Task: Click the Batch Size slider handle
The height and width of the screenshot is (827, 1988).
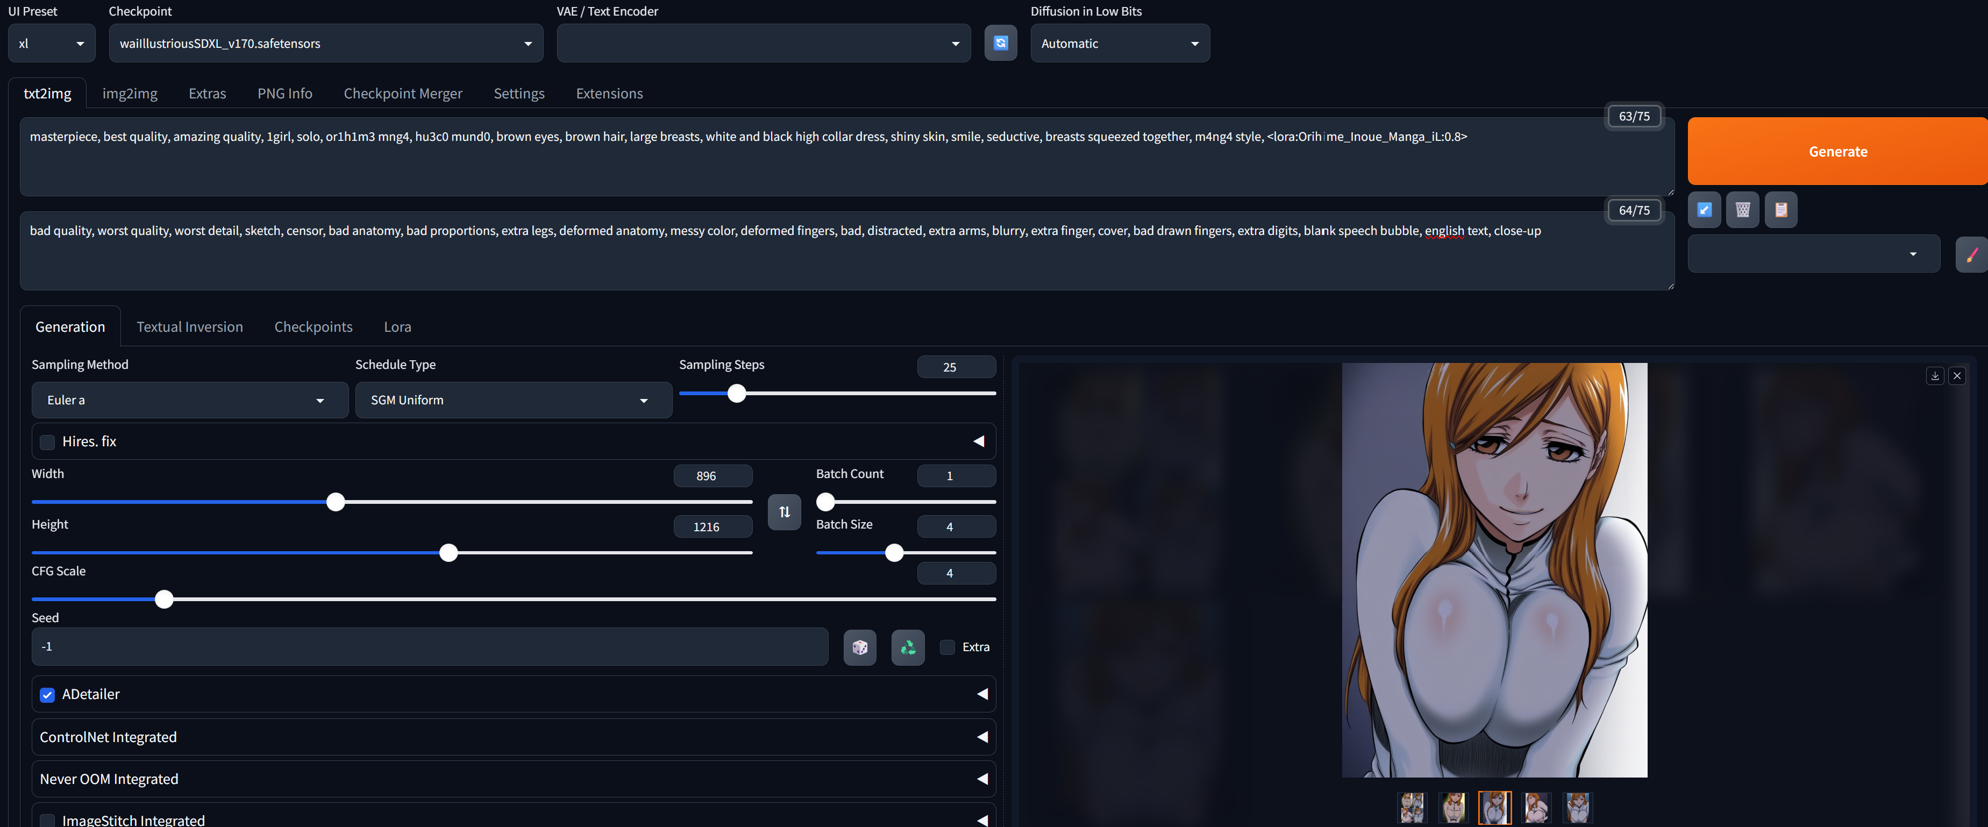Action: pyautogui.click(x=894, y=553)
